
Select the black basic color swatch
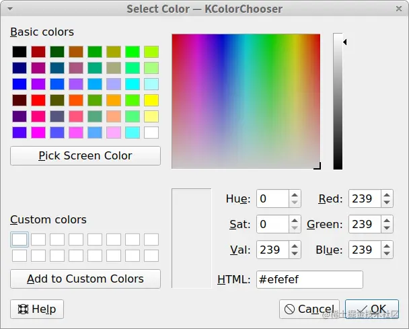[x=20, y=52]
